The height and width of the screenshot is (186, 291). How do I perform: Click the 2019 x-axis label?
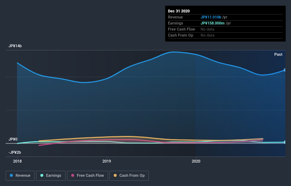[107, 161]
